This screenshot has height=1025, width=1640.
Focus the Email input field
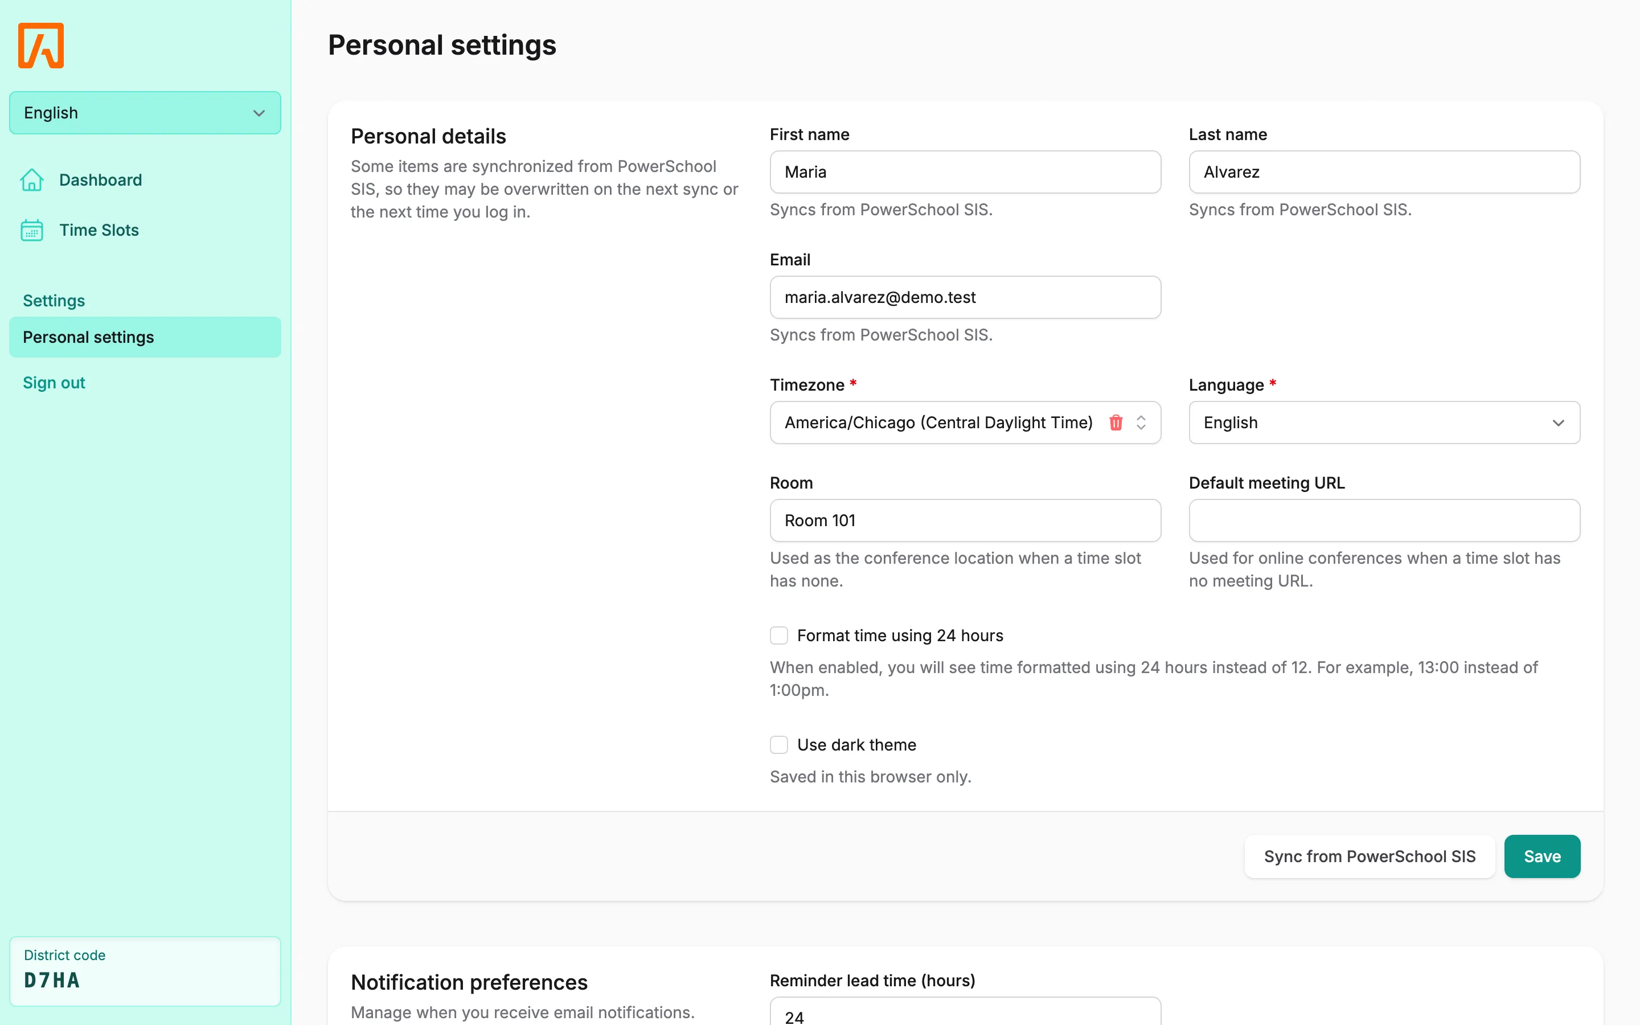[x=965, y=297]
